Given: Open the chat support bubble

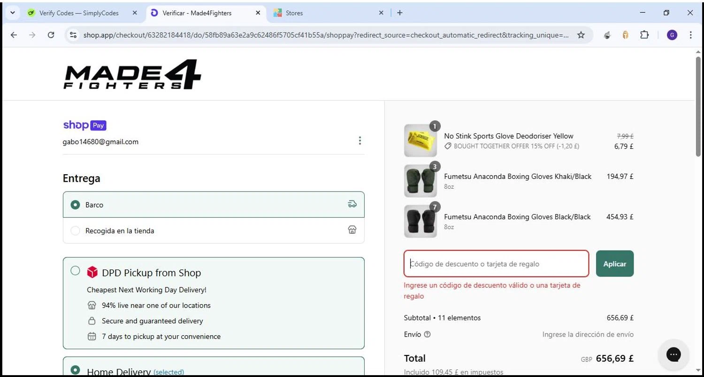Looking at the screenshot, I should pyautogui.click(x=673, y=354).
